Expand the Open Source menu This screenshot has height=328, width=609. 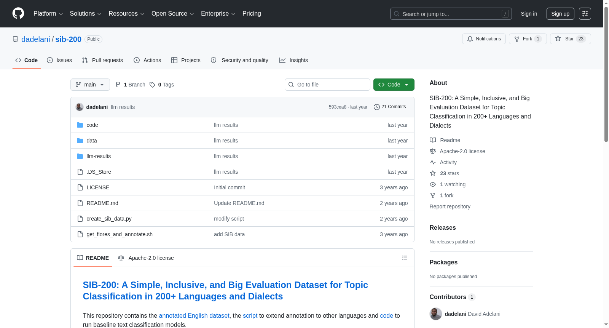point(173,14)
